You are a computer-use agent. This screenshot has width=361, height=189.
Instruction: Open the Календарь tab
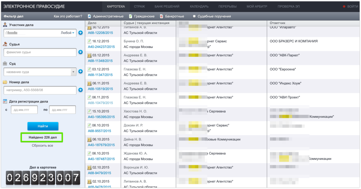click(x=199, y=6)
